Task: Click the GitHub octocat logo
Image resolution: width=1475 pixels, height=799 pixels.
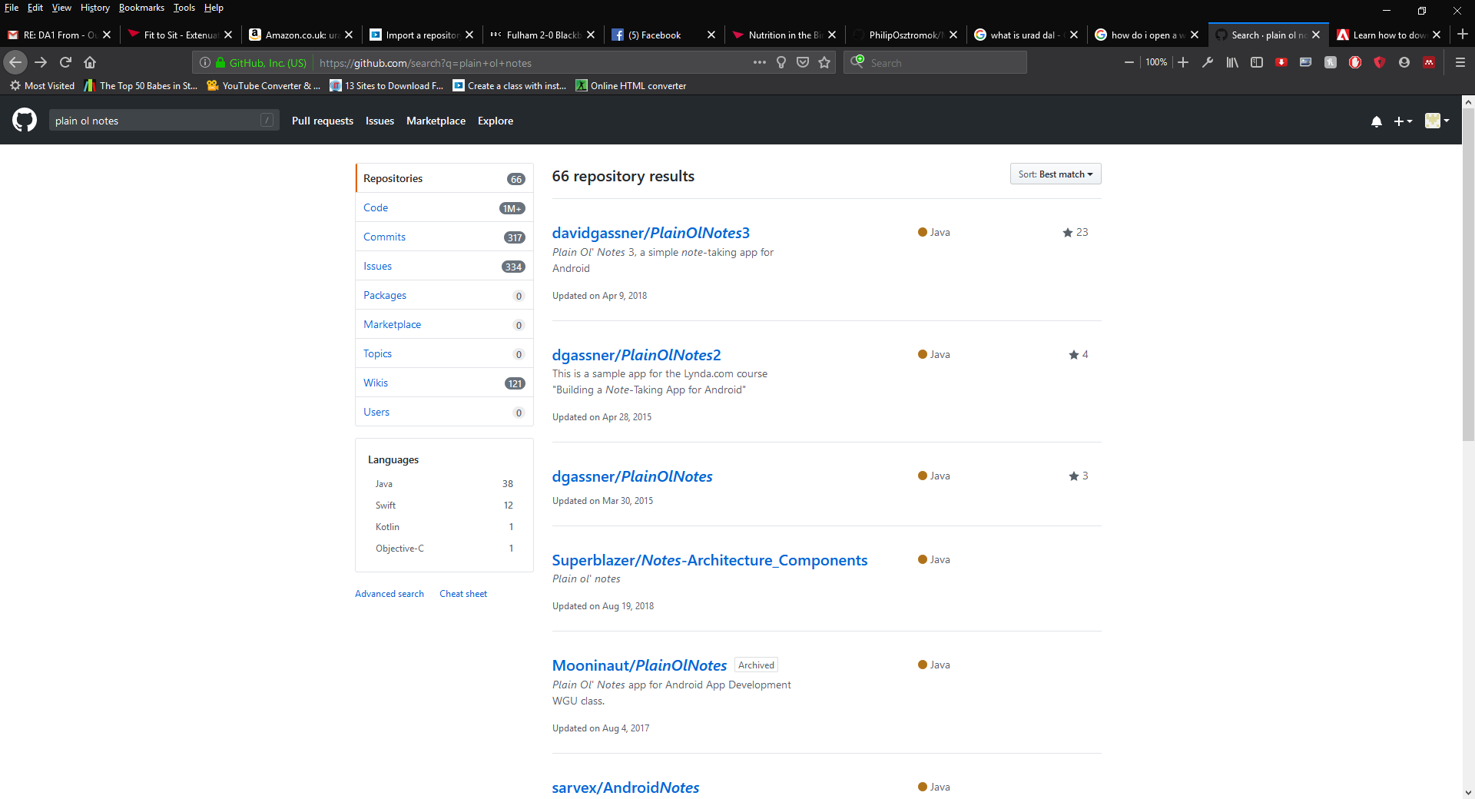Action: (x=25, y=120)
